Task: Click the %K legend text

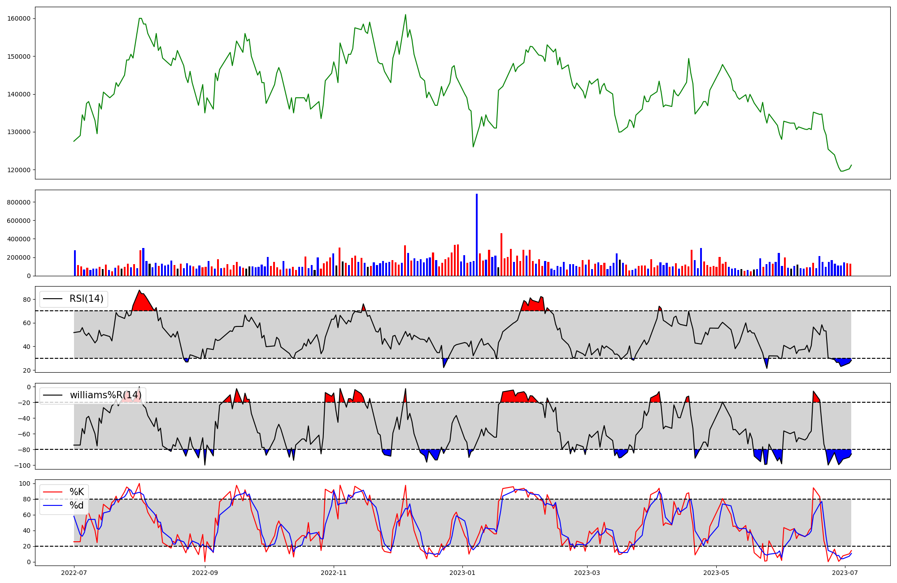Action: coord(77,492)
